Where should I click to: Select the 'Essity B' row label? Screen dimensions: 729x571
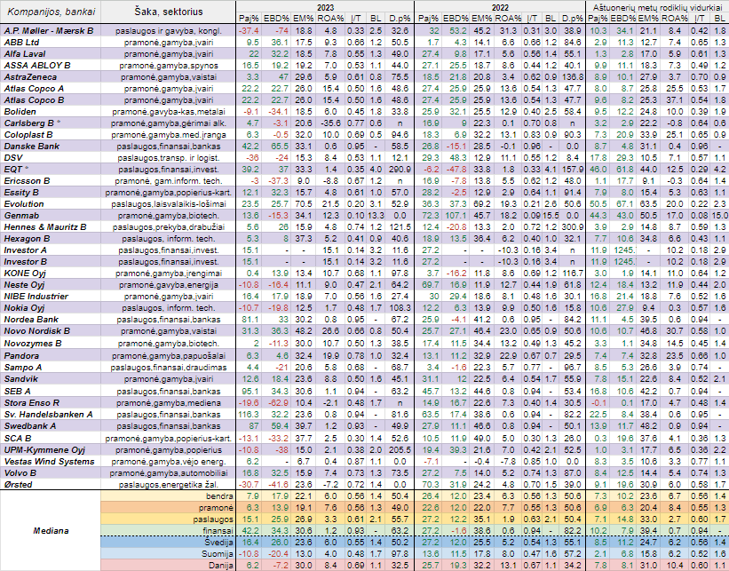point(51,193)
